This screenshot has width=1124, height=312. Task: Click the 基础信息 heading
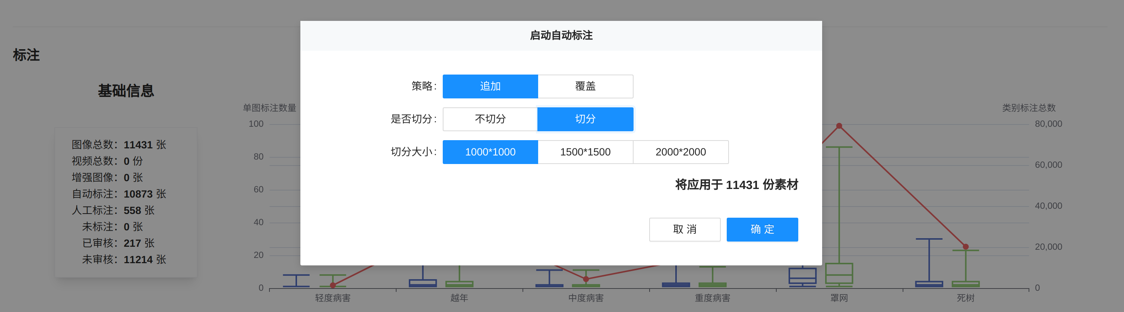(126, 91)
